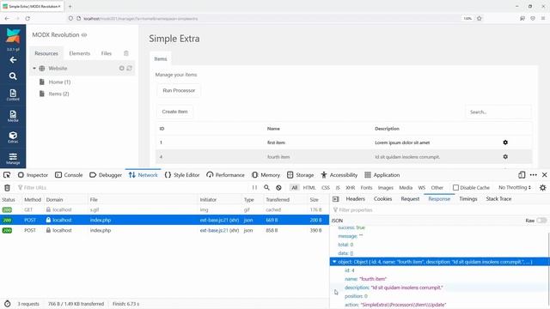Image resolution: width=550 pixels, height=309 pixels.
Task: Toggle the Fonts network filter
Action: click(x=366, y=188)
